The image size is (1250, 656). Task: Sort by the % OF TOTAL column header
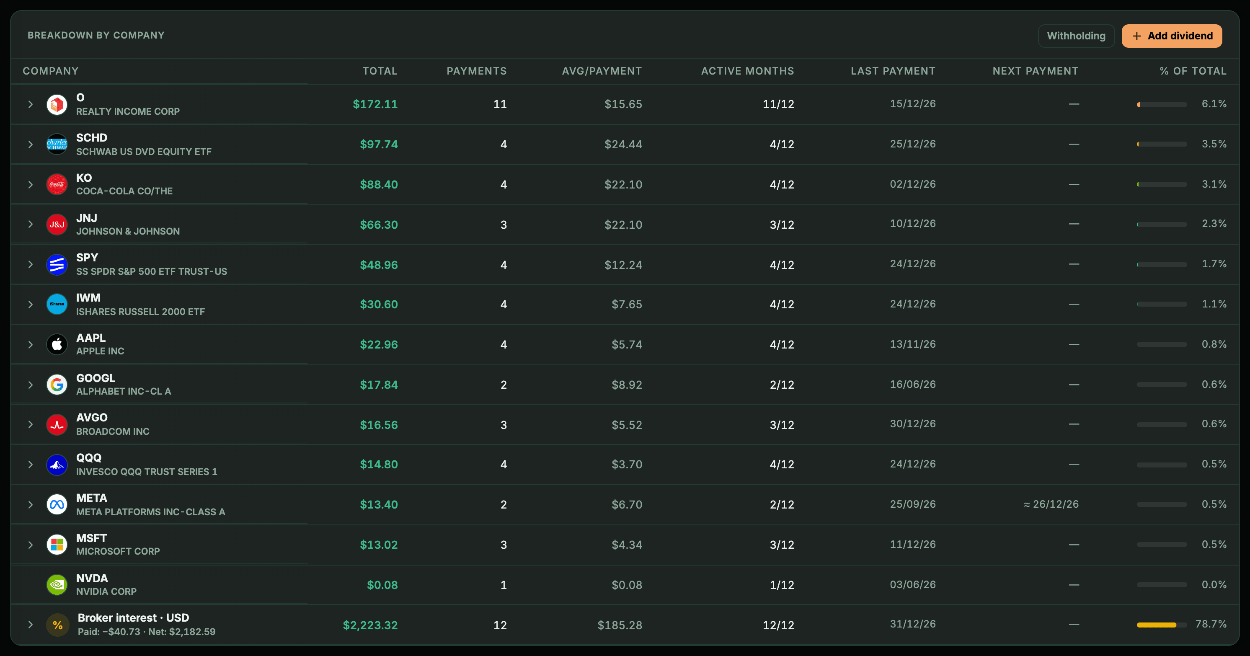point(1193,71)
